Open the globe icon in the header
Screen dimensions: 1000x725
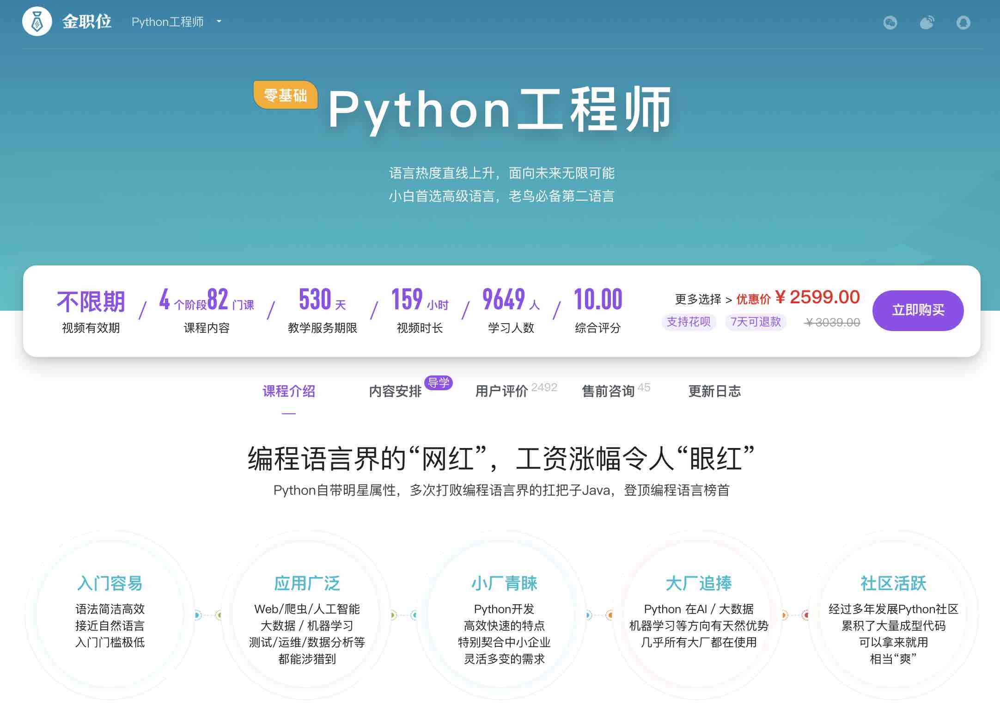[x=890, y=22]
